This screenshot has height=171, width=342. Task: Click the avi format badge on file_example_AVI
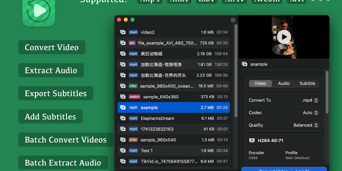pos(132,43)
